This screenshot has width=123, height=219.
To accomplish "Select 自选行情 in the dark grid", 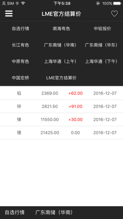I will [x=20, y=29].
